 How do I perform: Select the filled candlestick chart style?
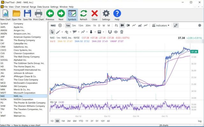coord(122,25)
